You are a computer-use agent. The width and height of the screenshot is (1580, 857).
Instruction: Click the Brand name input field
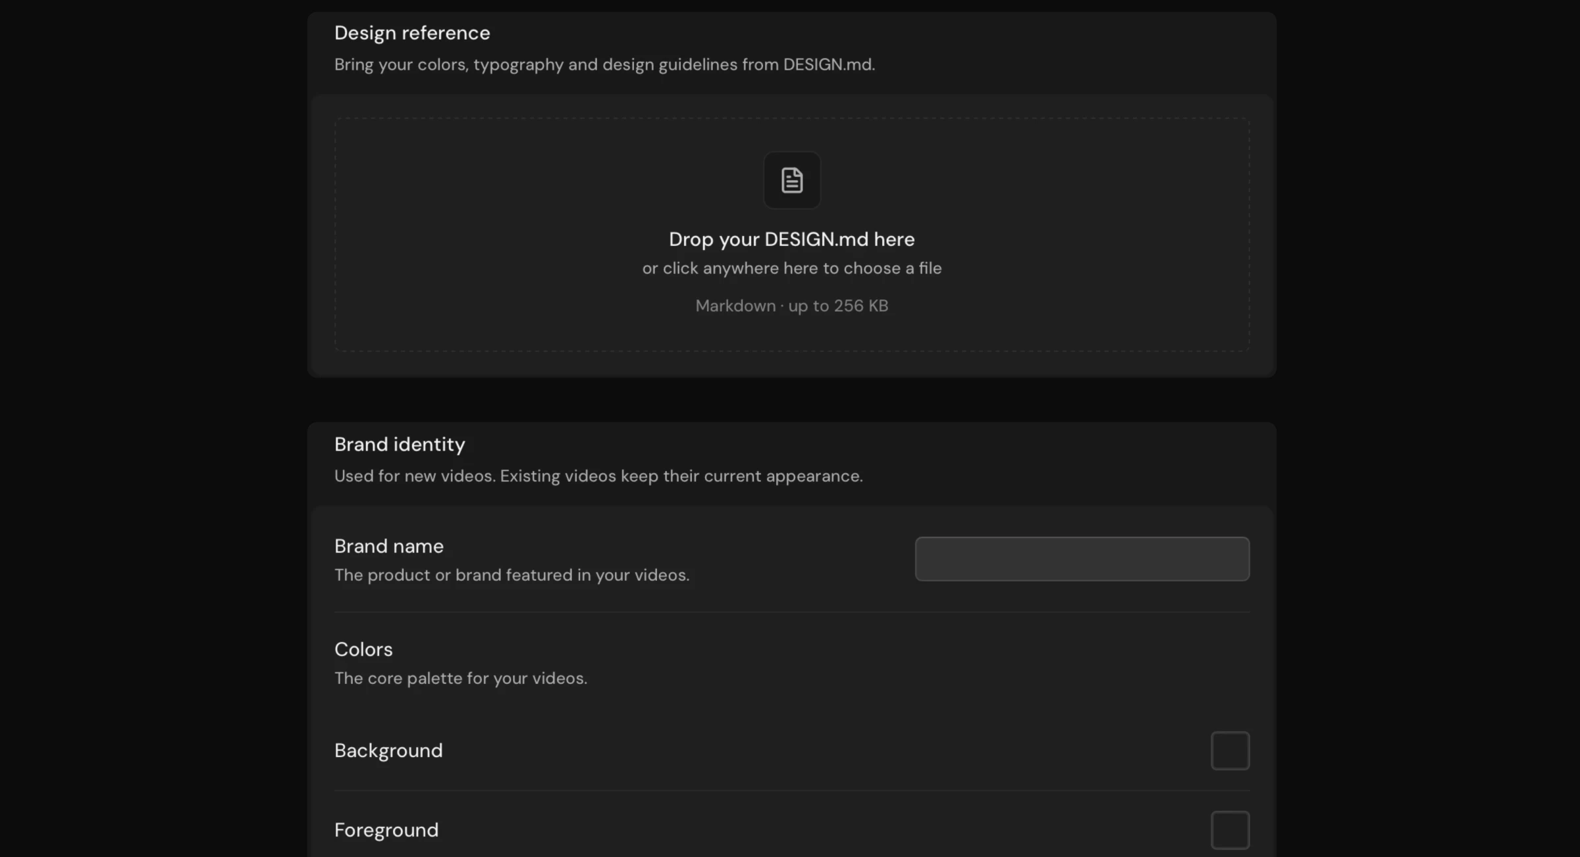point(1082,559)
